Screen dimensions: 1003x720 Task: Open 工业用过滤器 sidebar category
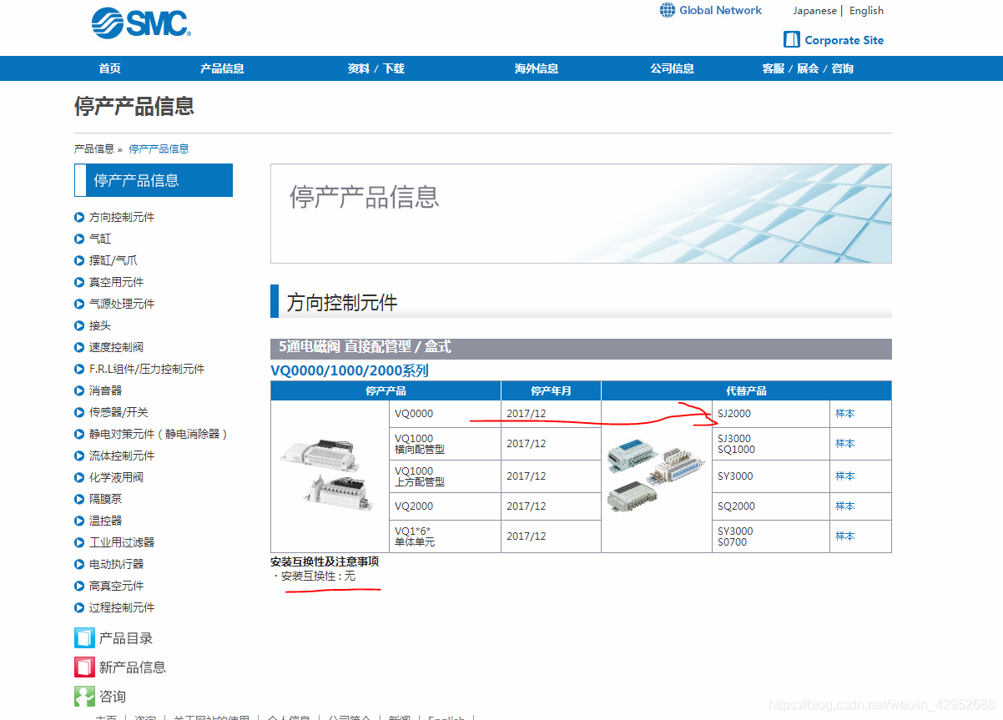122,542
